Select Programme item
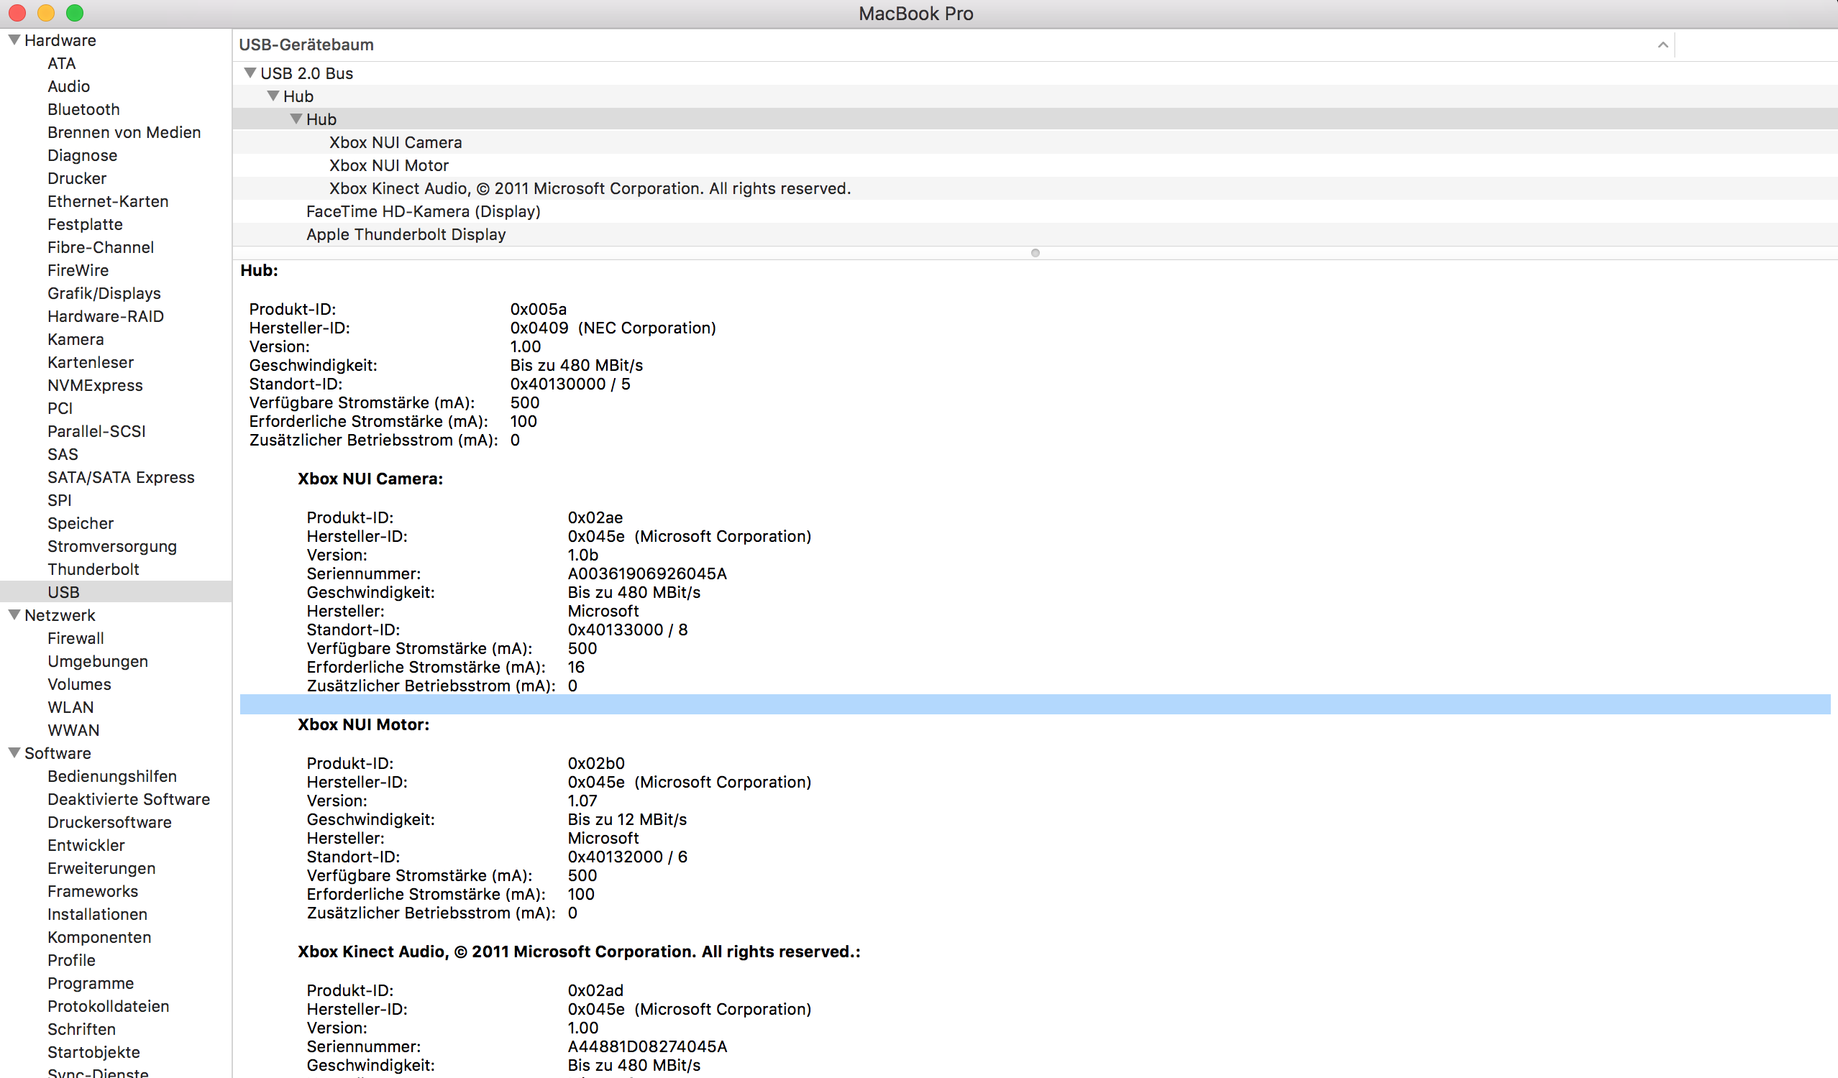 pos(91,982)
